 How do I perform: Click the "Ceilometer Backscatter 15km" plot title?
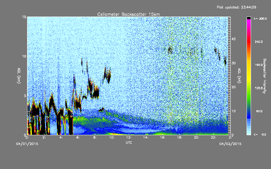(128, 14)
